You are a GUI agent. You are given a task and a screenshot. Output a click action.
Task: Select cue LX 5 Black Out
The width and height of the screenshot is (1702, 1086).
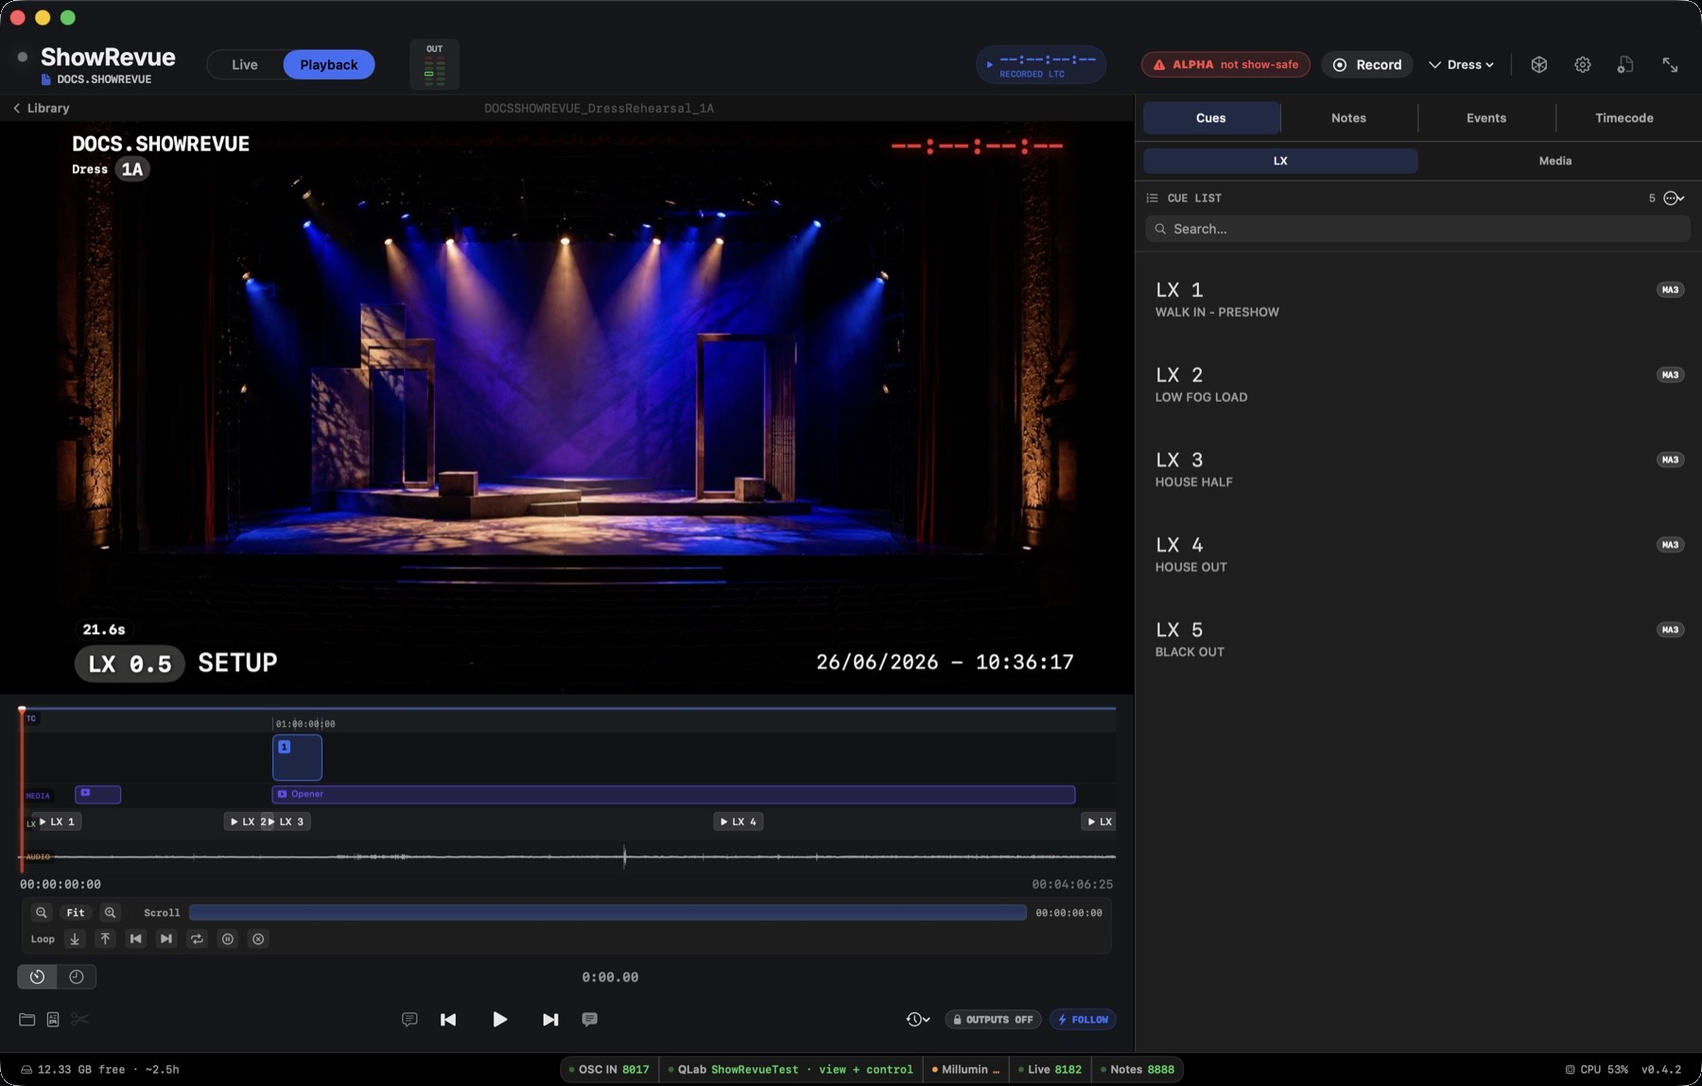(1418, 639)
